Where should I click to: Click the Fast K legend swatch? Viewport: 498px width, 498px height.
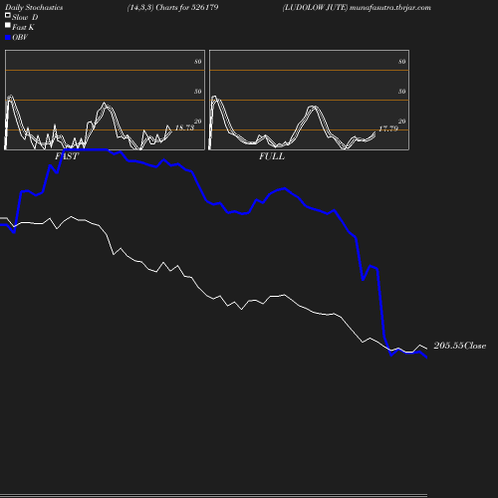pyautogui.click(x=8, y=25)
